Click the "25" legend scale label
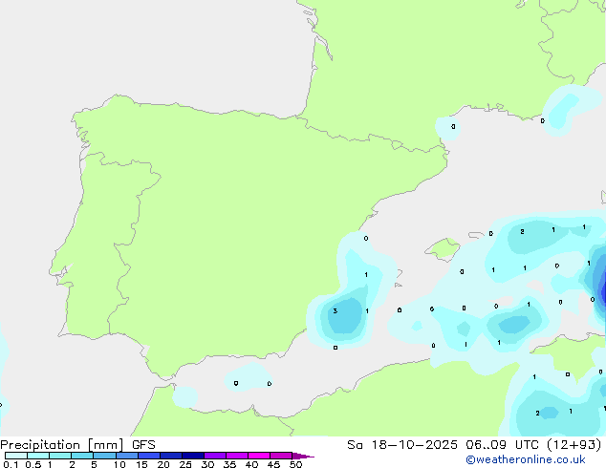Screen dimensions: 606x468 (185, 464)
